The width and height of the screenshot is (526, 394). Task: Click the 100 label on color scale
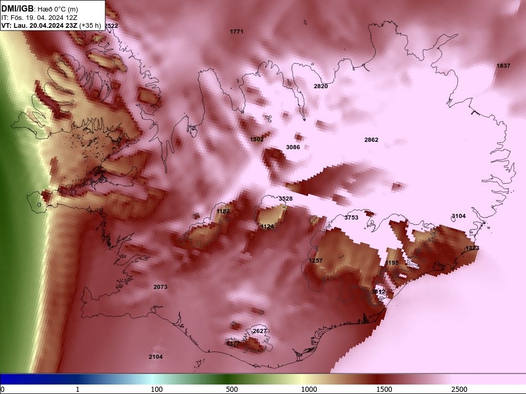[x=157, y=389]
